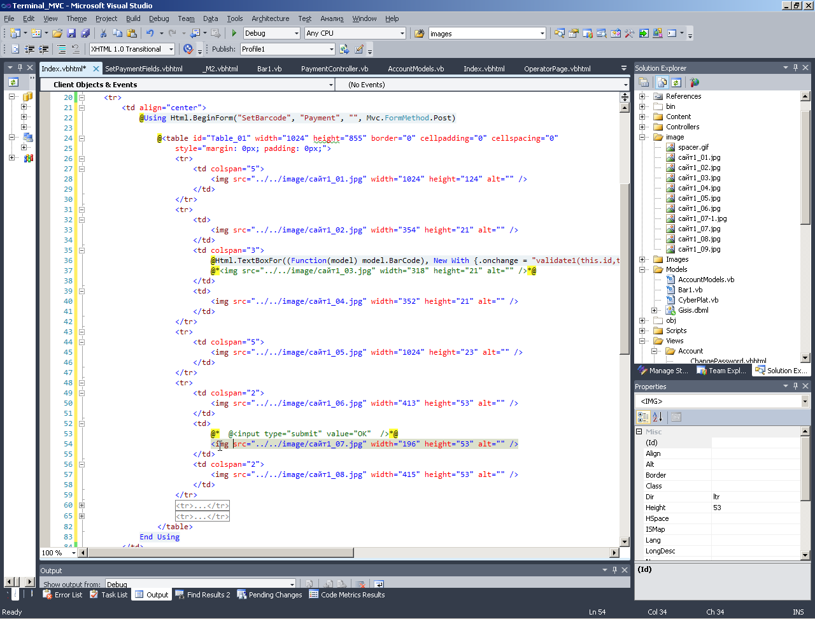This screenshot has width=815, height=619.
Task: Click the Save All toolbar icon
Action: (x=85, y=33)
